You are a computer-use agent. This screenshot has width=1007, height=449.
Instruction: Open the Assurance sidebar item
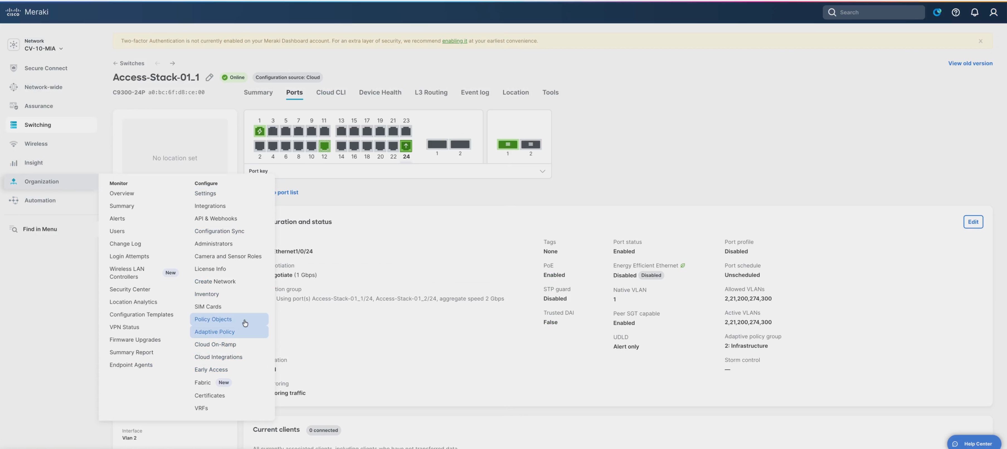click(x=51, y=106)
